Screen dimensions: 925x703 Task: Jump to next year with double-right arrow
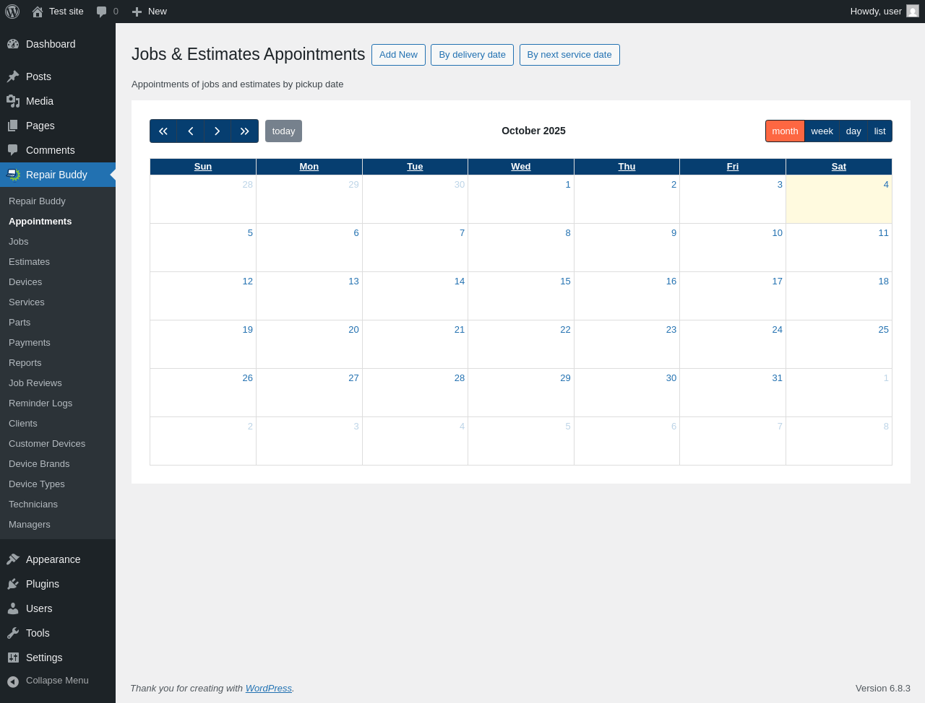(x=245, y=131)
